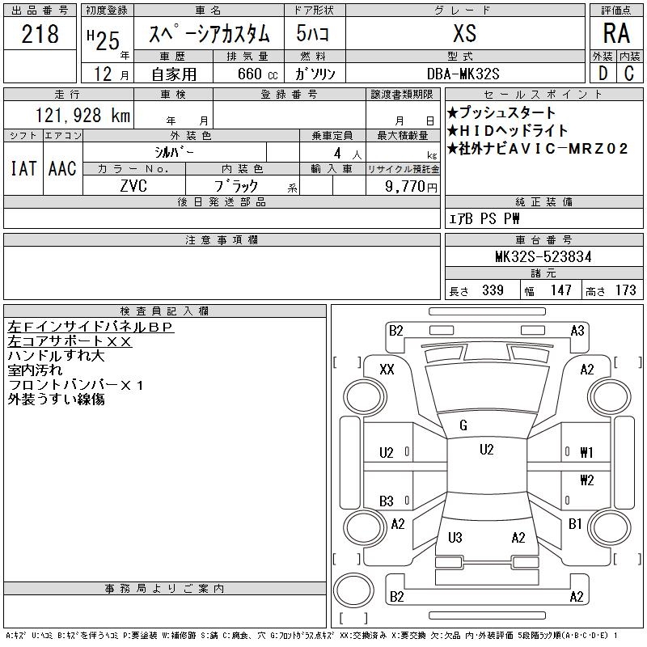The image size is (647, 647).
Task: Select the A3 damage mark on the diagram
Action: pyautogui.click(x=577, y=330)
